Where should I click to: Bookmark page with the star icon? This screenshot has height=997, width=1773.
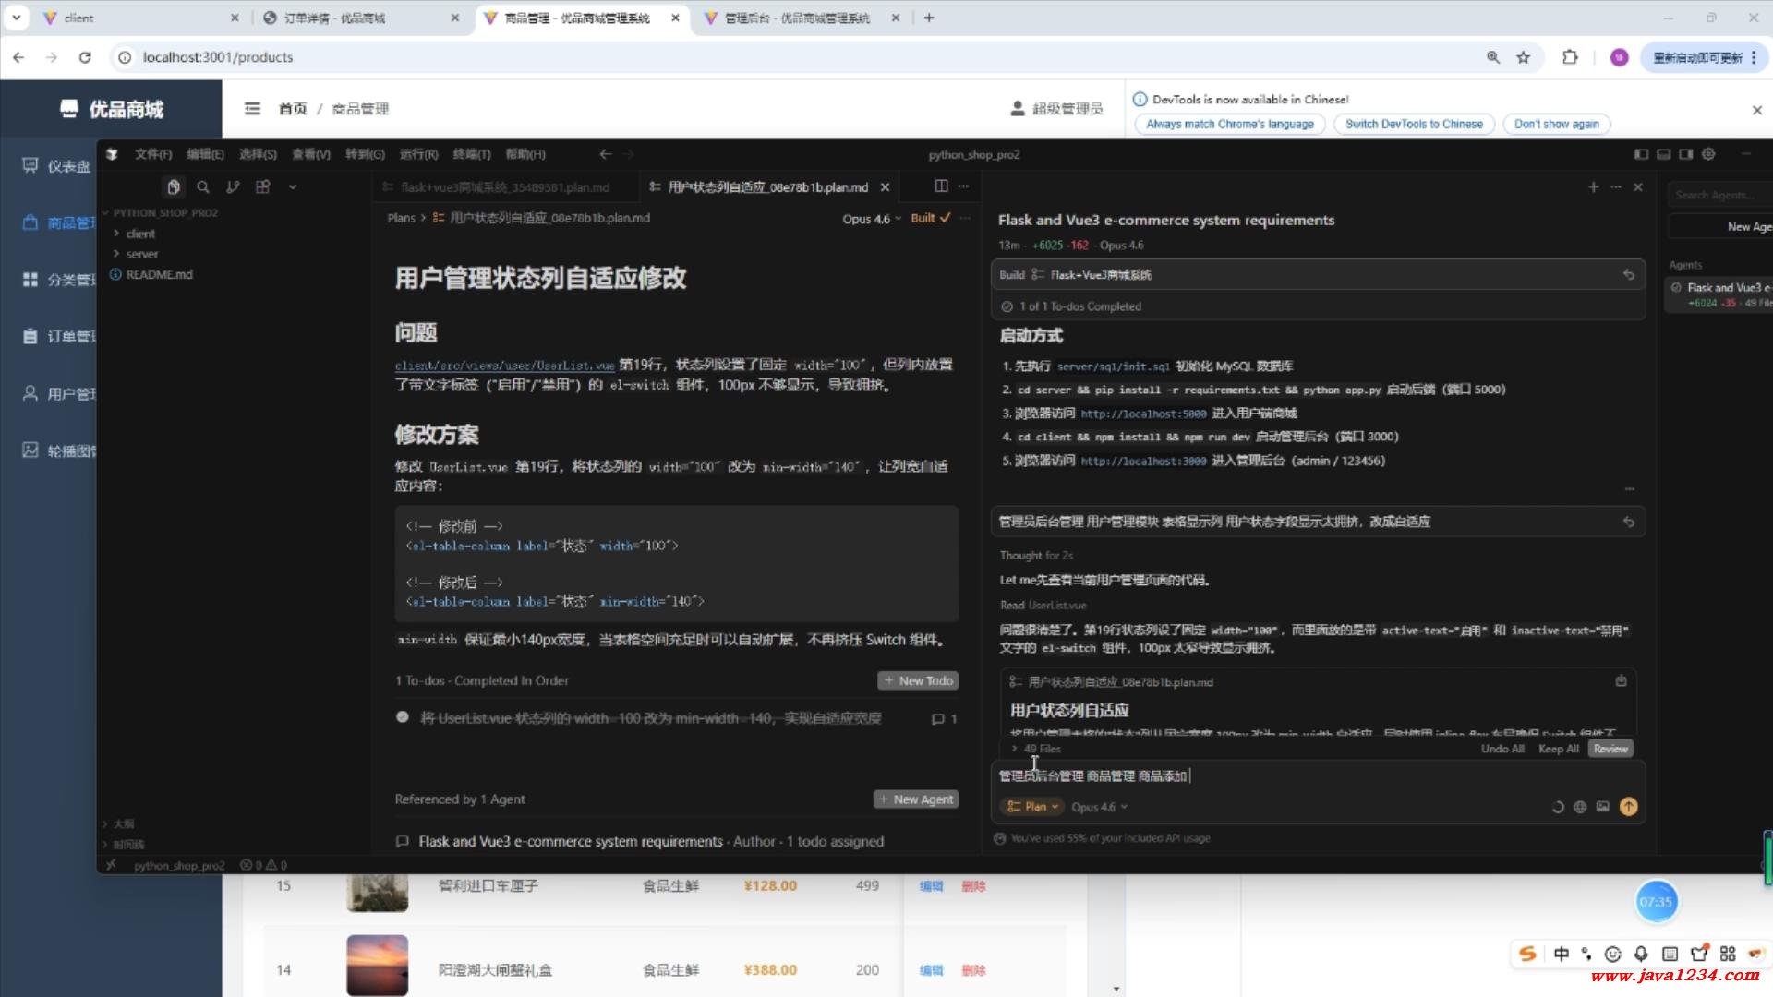pyautogui.click(x=1523, y=57)
